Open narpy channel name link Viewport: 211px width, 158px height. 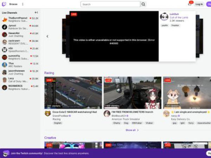(174, 116)
